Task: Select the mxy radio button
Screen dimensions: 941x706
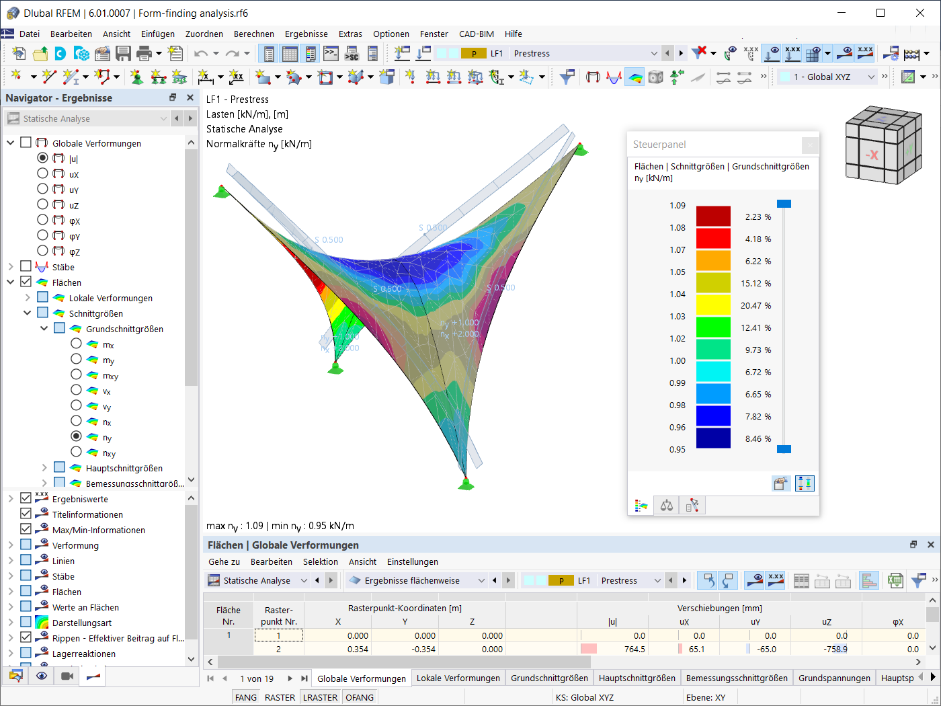Action: coord(76,375)
